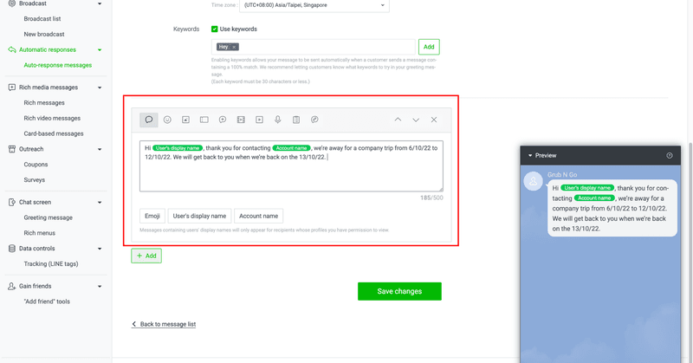This screenshot has width=693, height=363.
Task: Click the Rich media messages icon
Action: tap(12, 88)
